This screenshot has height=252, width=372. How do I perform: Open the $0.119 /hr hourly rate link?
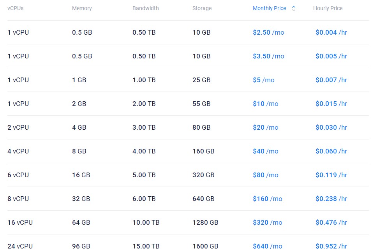click(x=331, y=175)
